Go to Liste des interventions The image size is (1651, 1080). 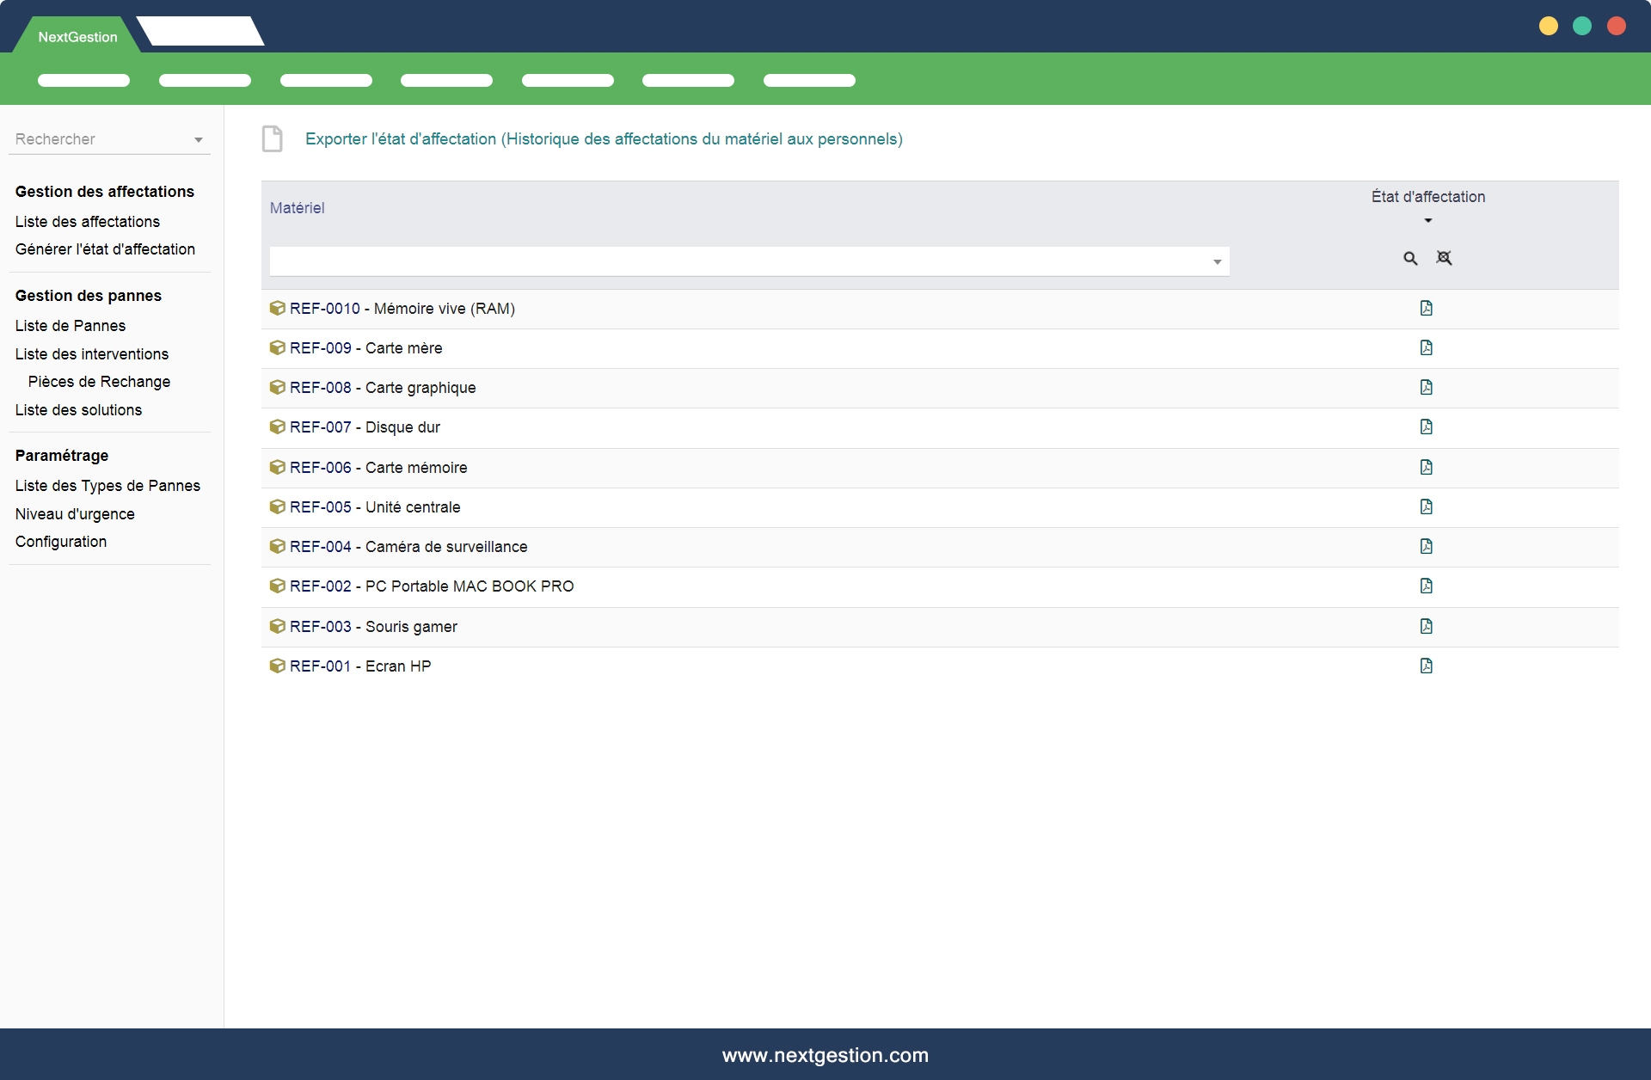91,354
